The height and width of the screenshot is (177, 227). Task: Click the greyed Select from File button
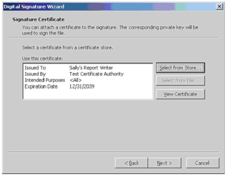(180, 80)
